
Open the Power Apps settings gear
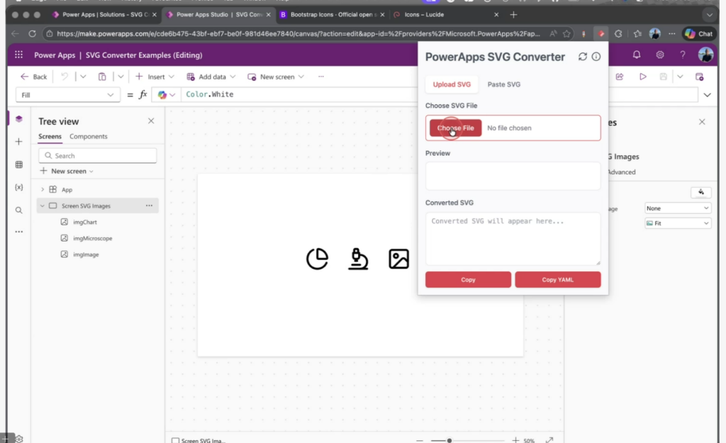click(660, 55)
